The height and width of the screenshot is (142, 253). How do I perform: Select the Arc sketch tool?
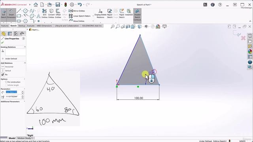coord(25,16)
